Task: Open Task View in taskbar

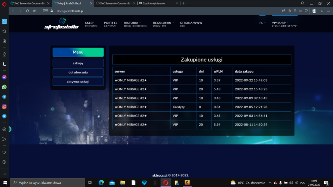Action: coord(90,183)
